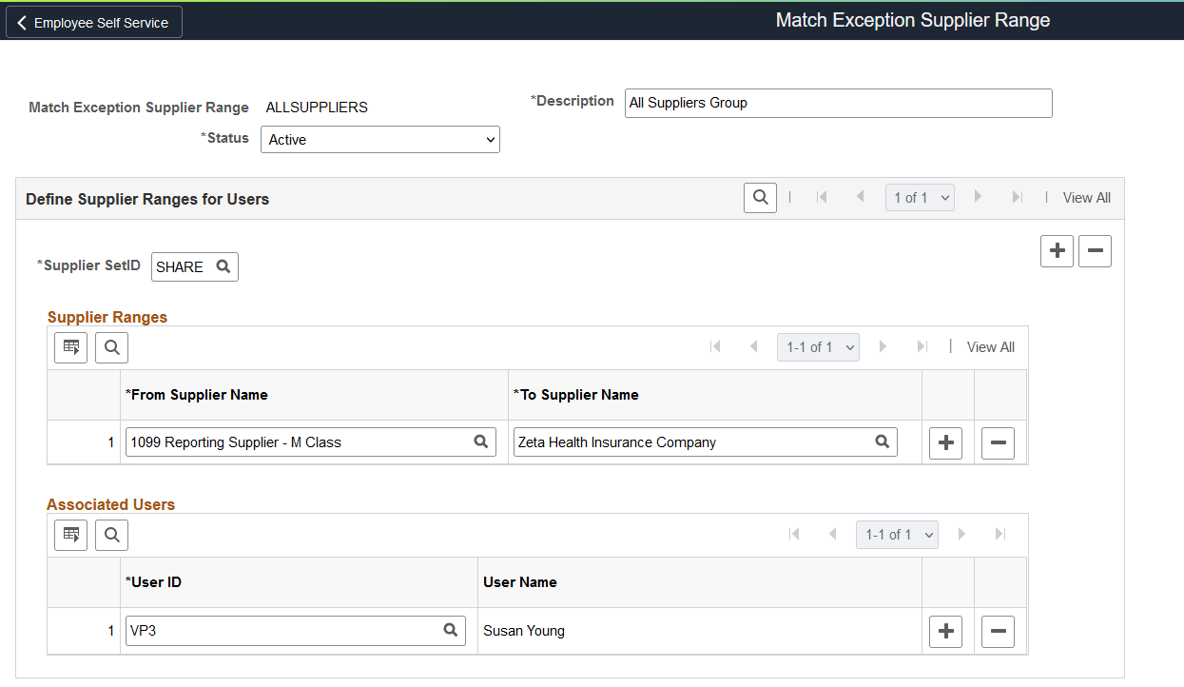Viewport: 1184px width, 687px height.
Task: Add a new Associated Users row
Action: click(x=945, y=631)
